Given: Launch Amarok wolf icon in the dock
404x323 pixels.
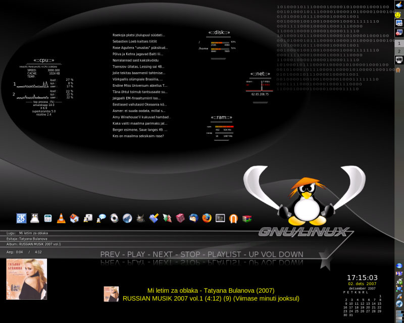Looking at the screenshot, I should [x=127, y=219].
